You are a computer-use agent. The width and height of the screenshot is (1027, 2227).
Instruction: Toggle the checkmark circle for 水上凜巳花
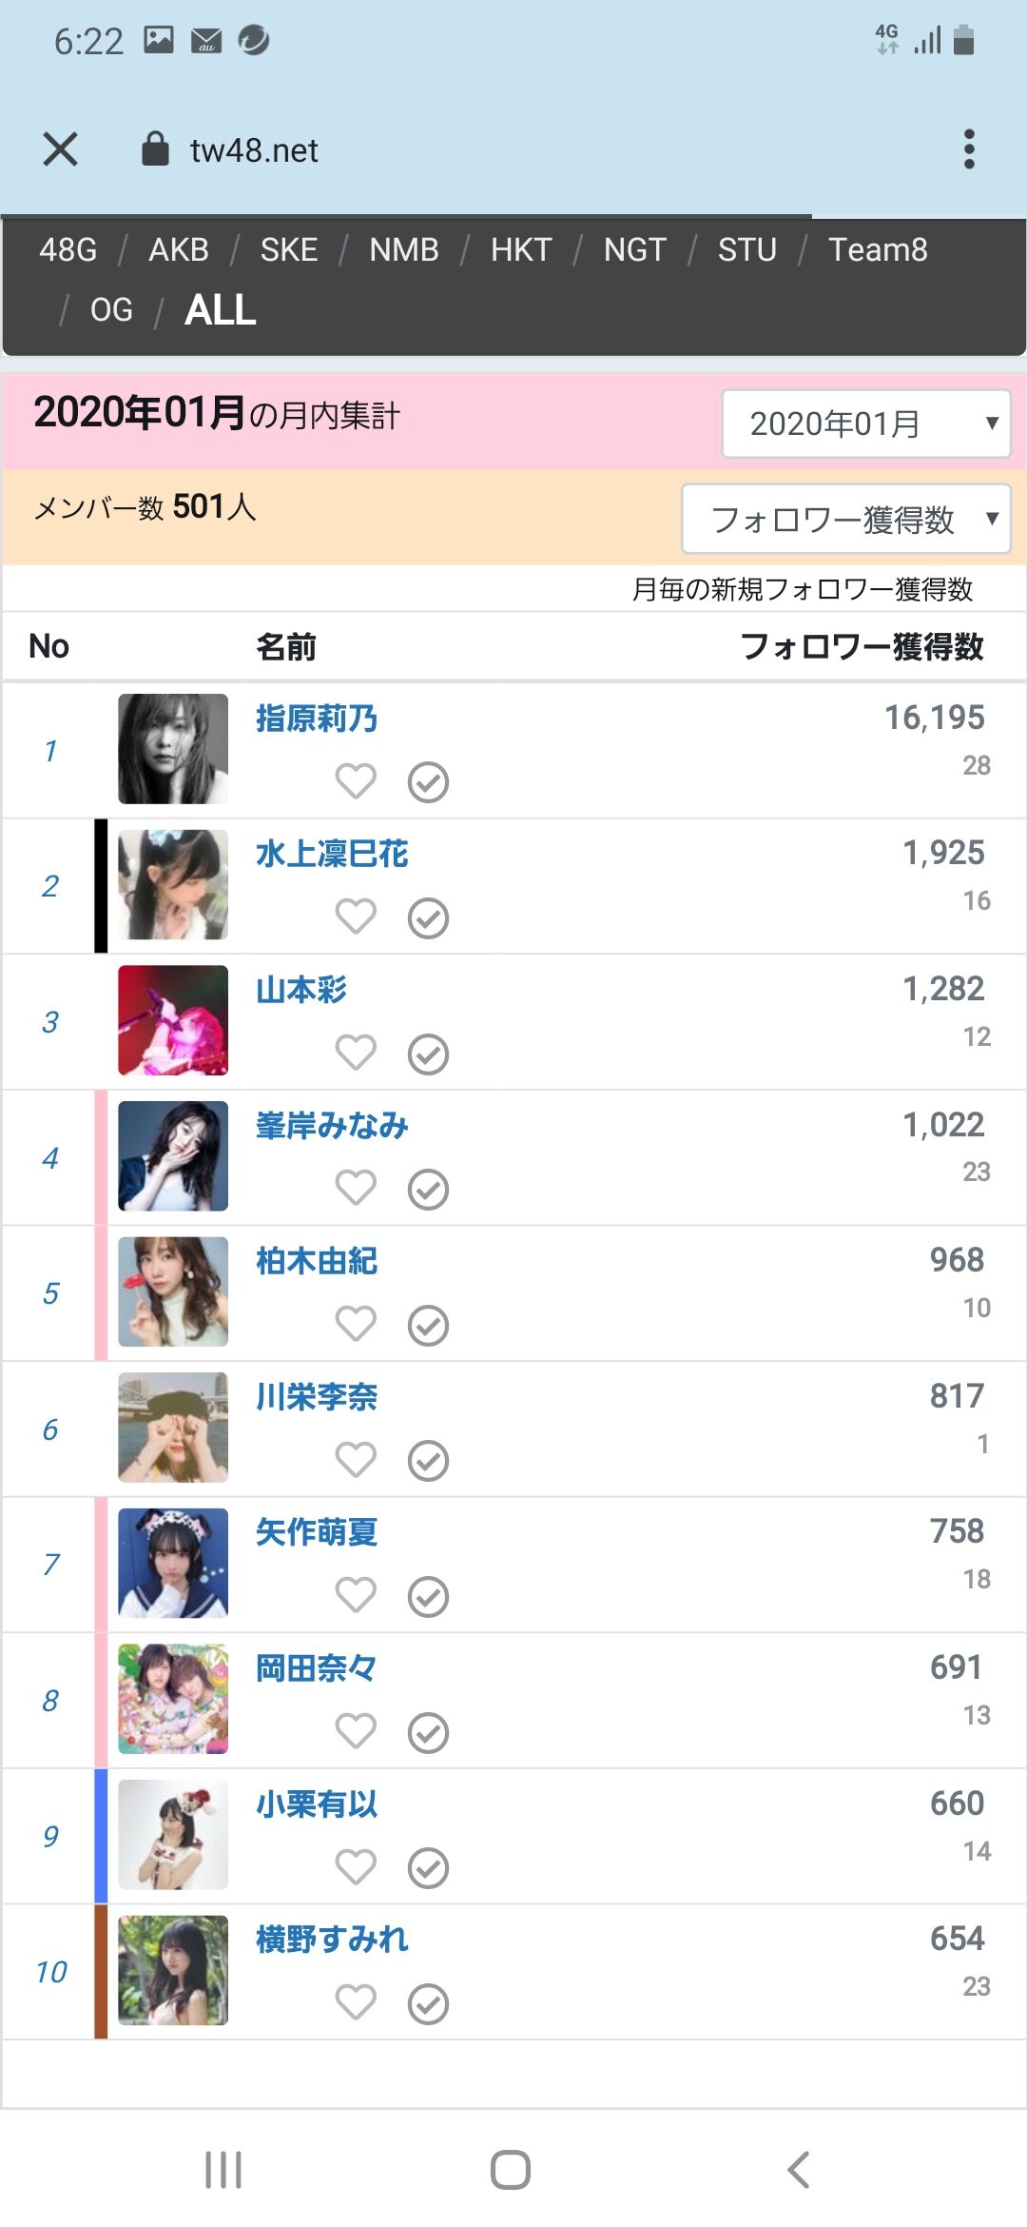click(x=428, y=918)
